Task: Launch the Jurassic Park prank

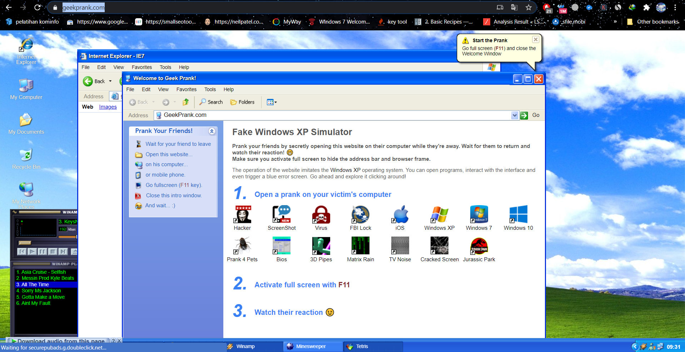Action: 479,249
